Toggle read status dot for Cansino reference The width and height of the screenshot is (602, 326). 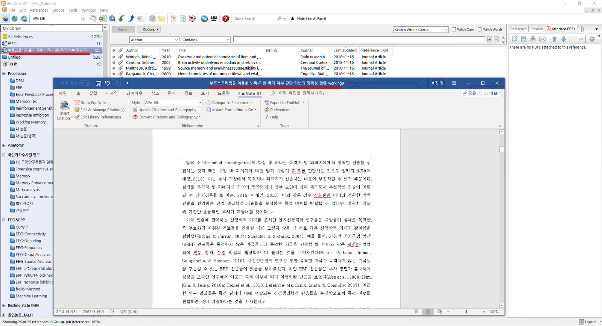click(x=114, y=63)
